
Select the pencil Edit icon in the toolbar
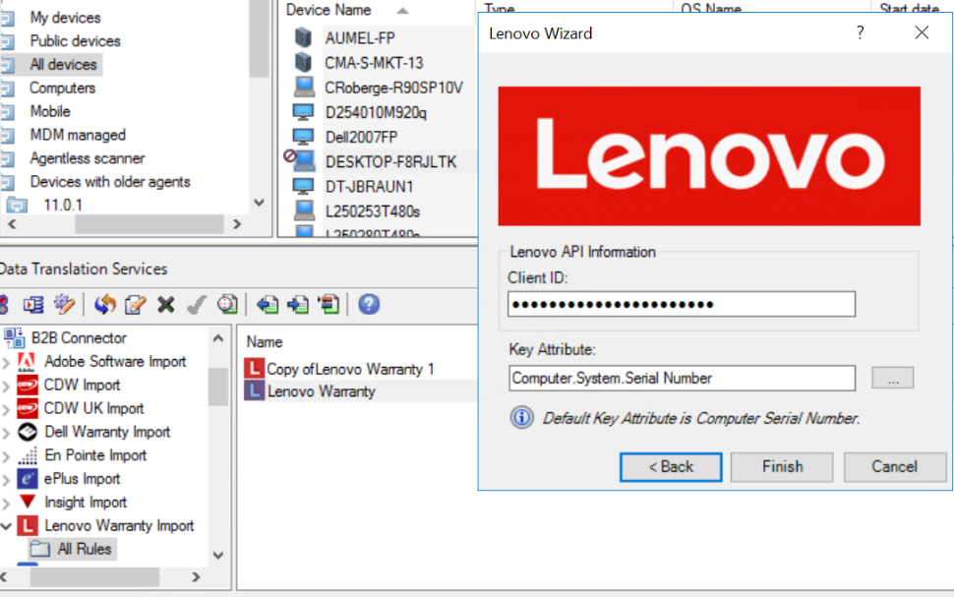click(x=133, y=305)
